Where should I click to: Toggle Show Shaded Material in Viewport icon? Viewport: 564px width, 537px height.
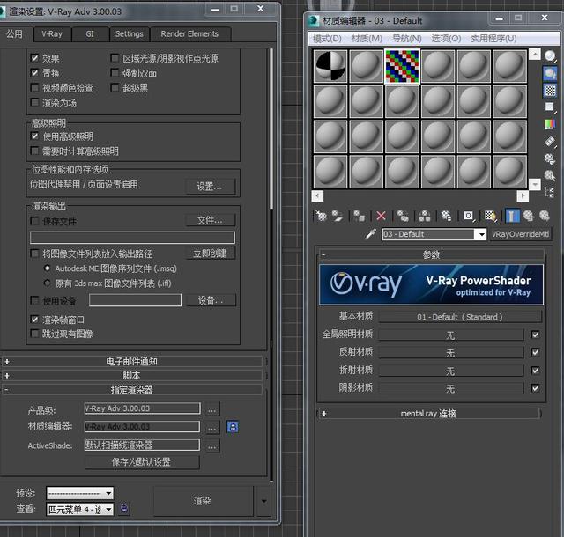[490, 216]
